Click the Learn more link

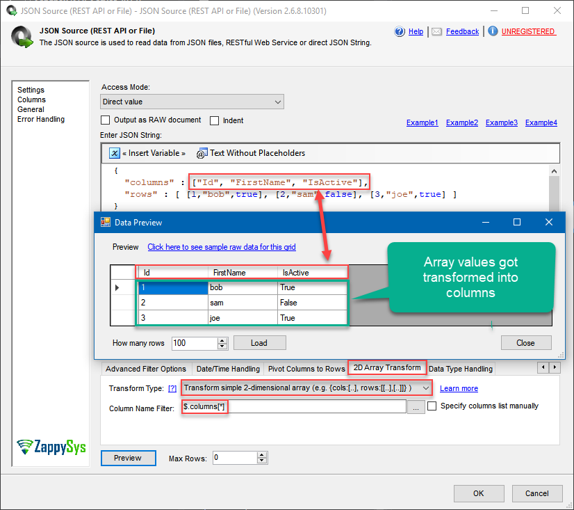pyautogui.click(x=459, y=388)
